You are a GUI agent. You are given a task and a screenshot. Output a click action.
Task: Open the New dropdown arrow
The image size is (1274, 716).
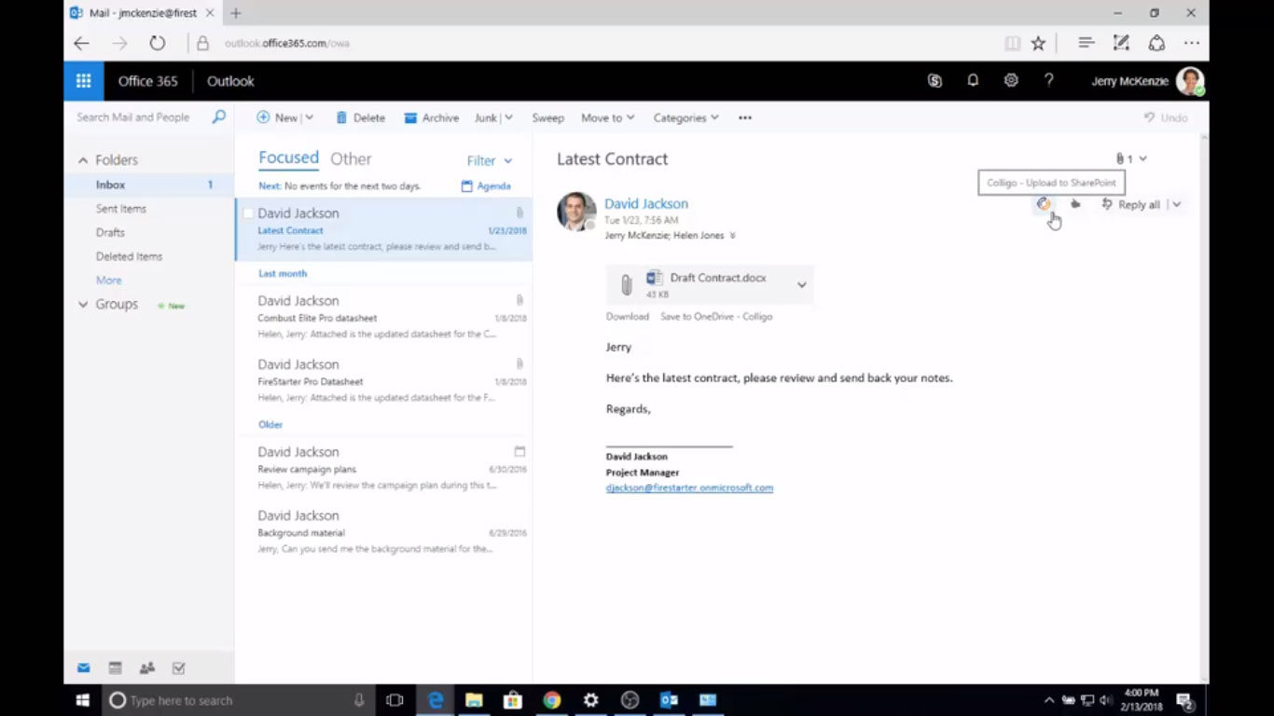coord(310,117)
